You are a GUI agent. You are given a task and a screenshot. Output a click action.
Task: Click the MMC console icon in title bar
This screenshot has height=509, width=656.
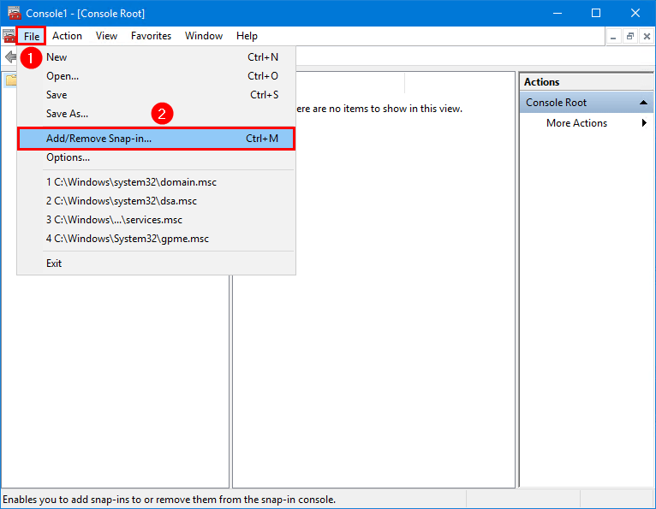(14, 13)
